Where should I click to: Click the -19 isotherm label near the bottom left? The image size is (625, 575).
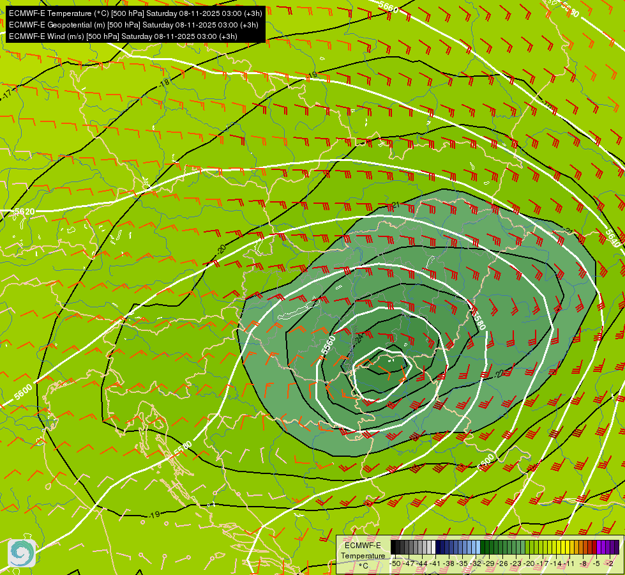(x=154, y=515)
